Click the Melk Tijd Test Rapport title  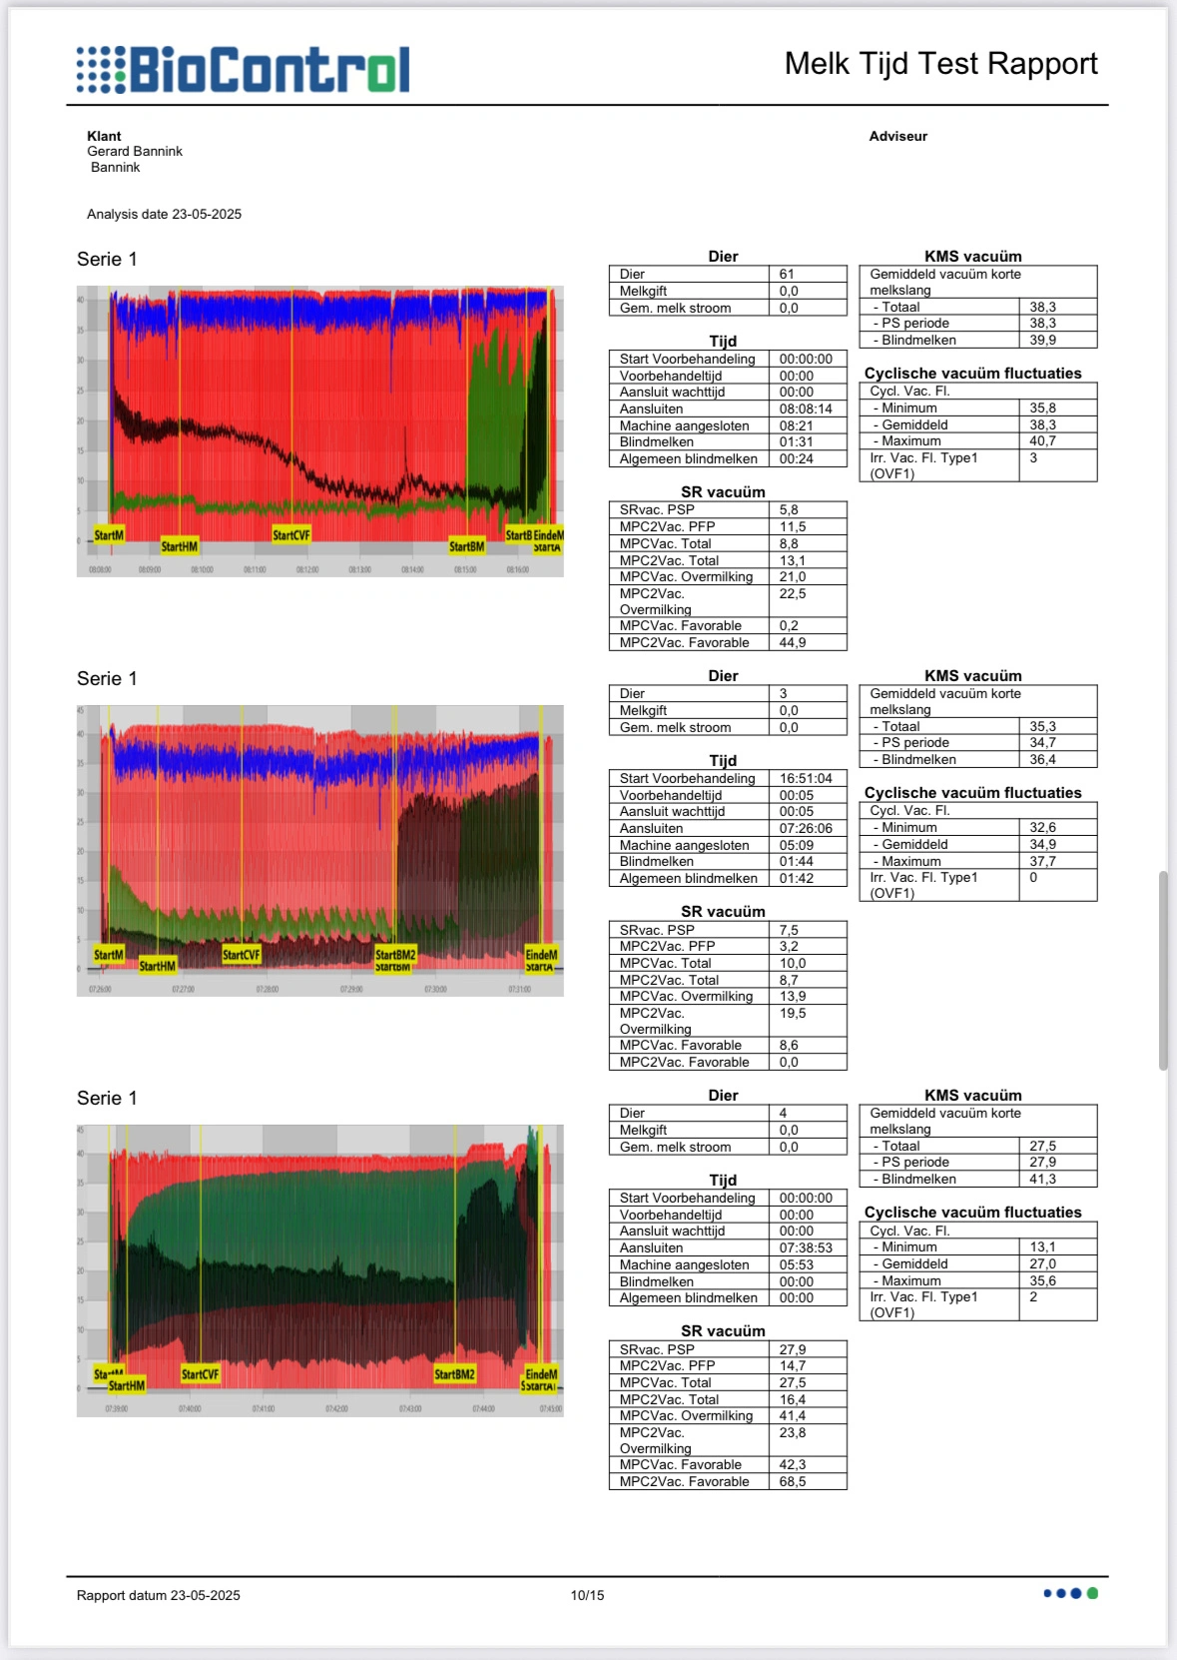point(940,64)
